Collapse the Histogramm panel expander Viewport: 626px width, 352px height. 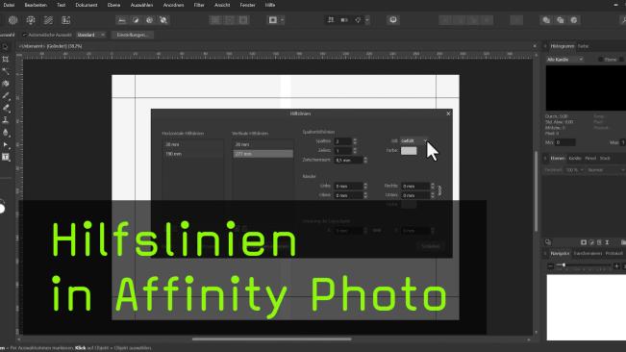545,46
